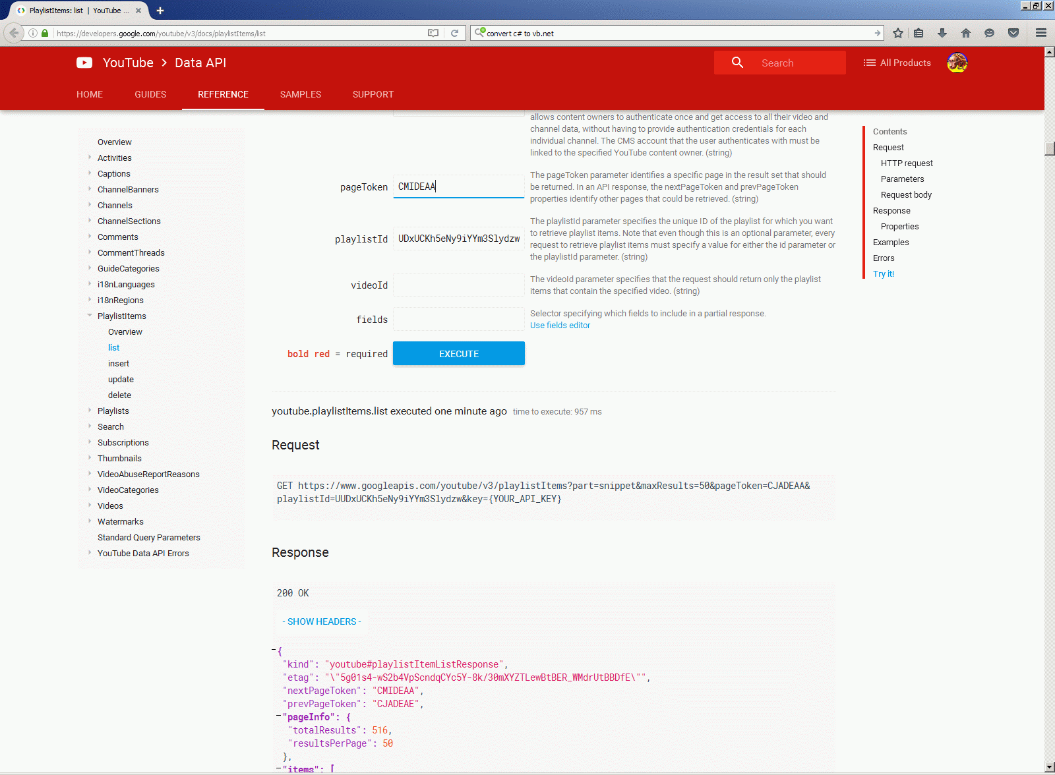Expand the Videos sidebar section

(x=90, y=505)
